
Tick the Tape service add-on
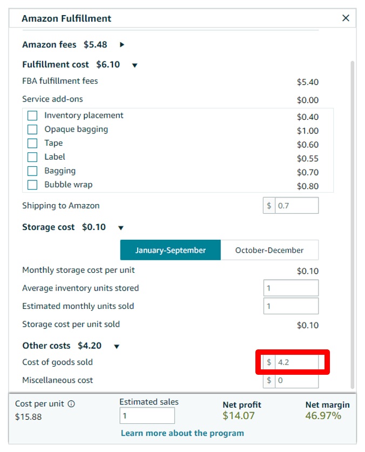(33, 143)
